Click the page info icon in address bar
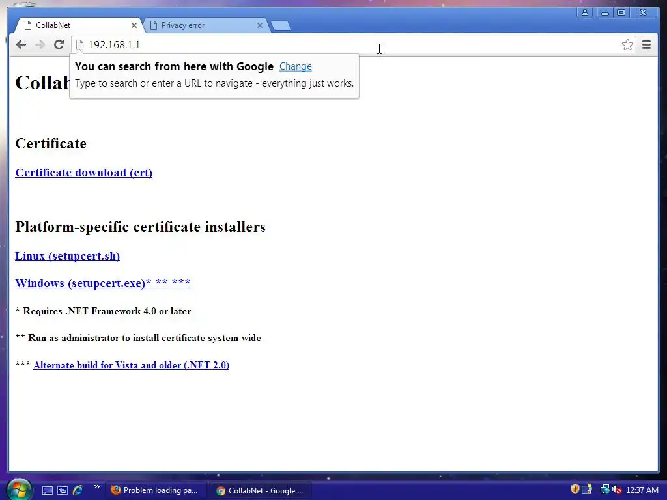This screenshot has width=667, height=500. click(79, 45)
